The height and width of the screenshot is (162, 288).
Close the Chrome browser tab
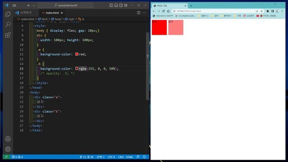185,6
